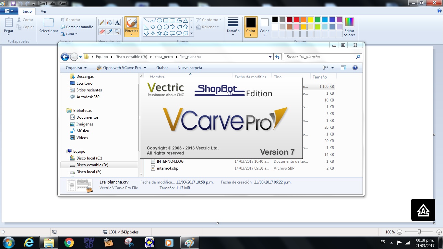Select the Eraser tool
This screenshot has height=249, width=443.
pyautogui.click(x=102, y=31)
